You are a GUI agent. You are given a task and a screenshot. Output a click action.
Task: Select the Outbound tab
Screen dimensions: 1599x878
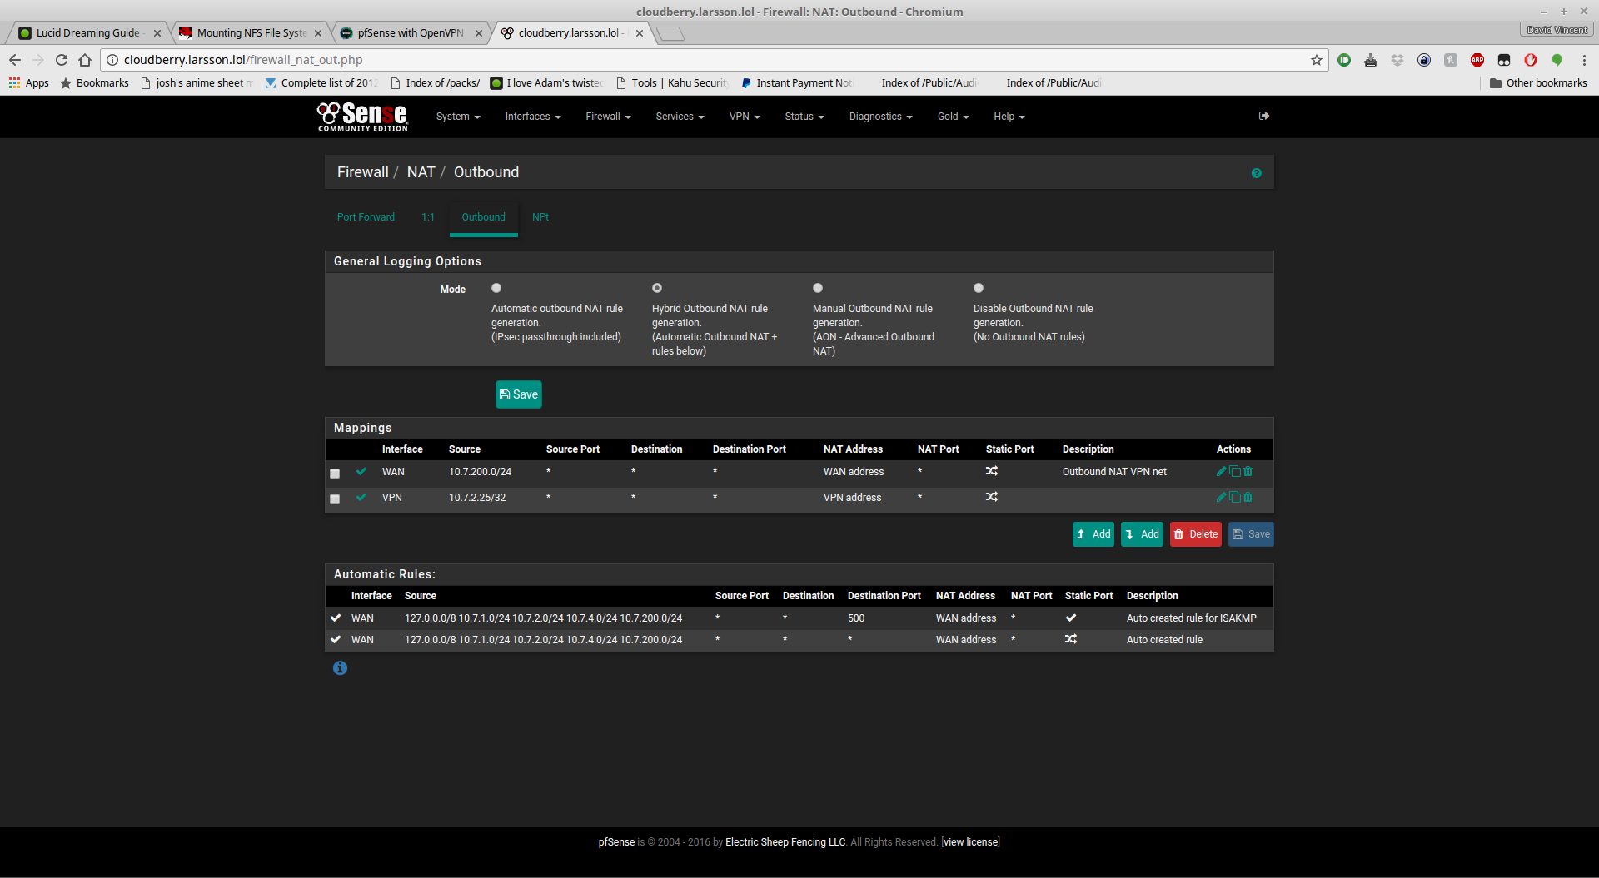(x=483, y=217)
